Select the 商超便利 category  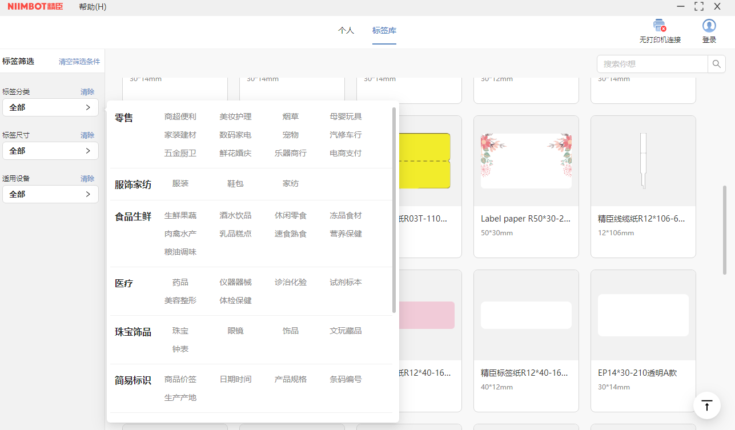coord(180,116)
